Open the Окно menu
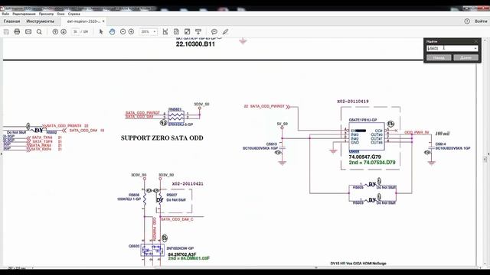This screenshot has height=275, width=490. point(60,14)
